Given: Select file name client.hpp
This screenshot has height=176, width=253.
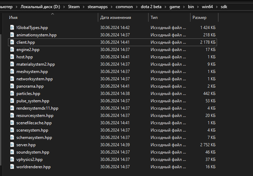Looking at the screenshot, I should pyautogui.click(x=26, y=42).
